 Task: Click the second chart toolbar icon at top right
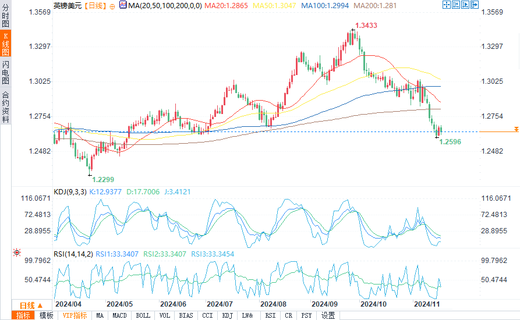[x=456, y=5]
